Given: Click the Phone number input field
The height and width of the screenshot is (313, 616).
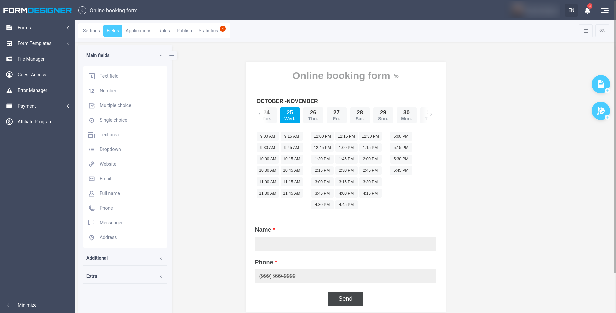Looking at the screenshot, I should [x=345, y=276].
